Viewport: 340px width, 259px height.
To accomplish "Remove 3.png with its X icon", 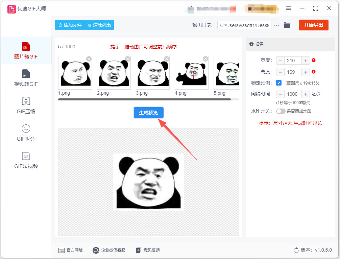I will (167, 59).
